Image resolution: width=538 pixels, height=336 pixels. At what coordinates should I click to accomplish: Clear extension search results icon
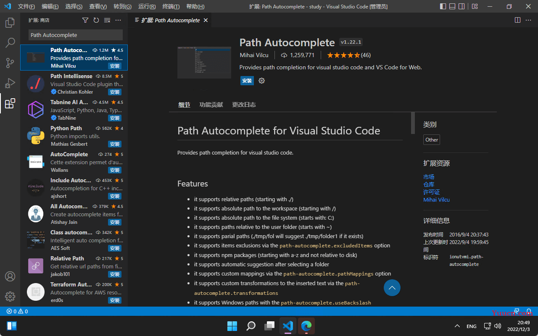107,20
